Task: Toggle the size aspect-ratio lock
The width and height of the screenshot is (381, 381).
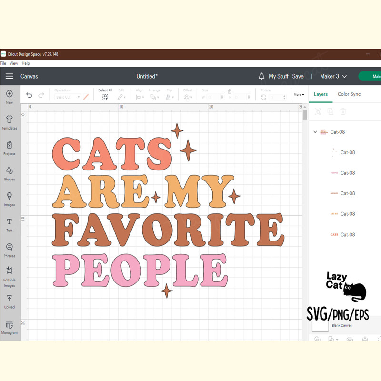Action: click(229, 90)
